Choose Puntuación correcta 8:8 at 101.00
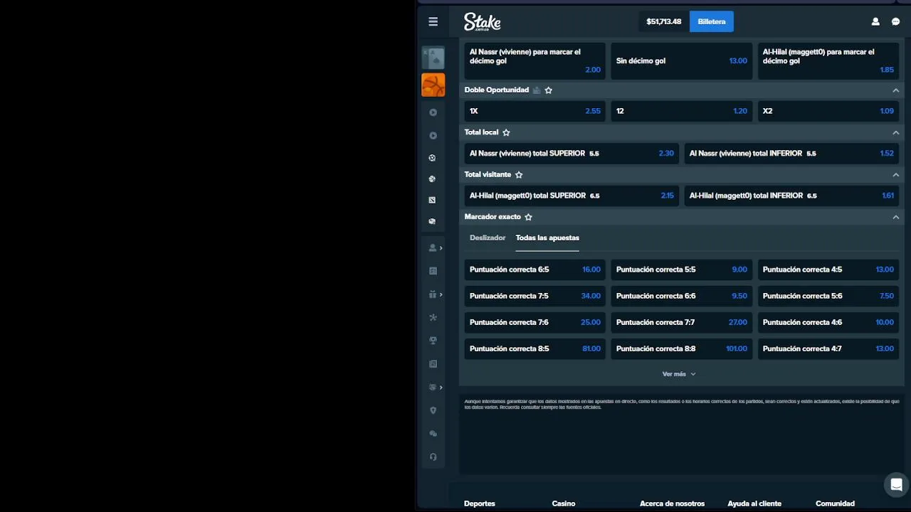911x512 pixels. [x=682, y=348]
